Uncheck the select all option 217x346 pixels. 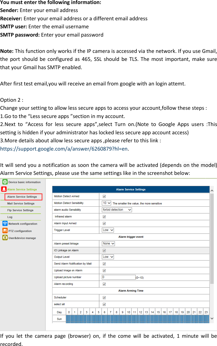click(104, 304)
